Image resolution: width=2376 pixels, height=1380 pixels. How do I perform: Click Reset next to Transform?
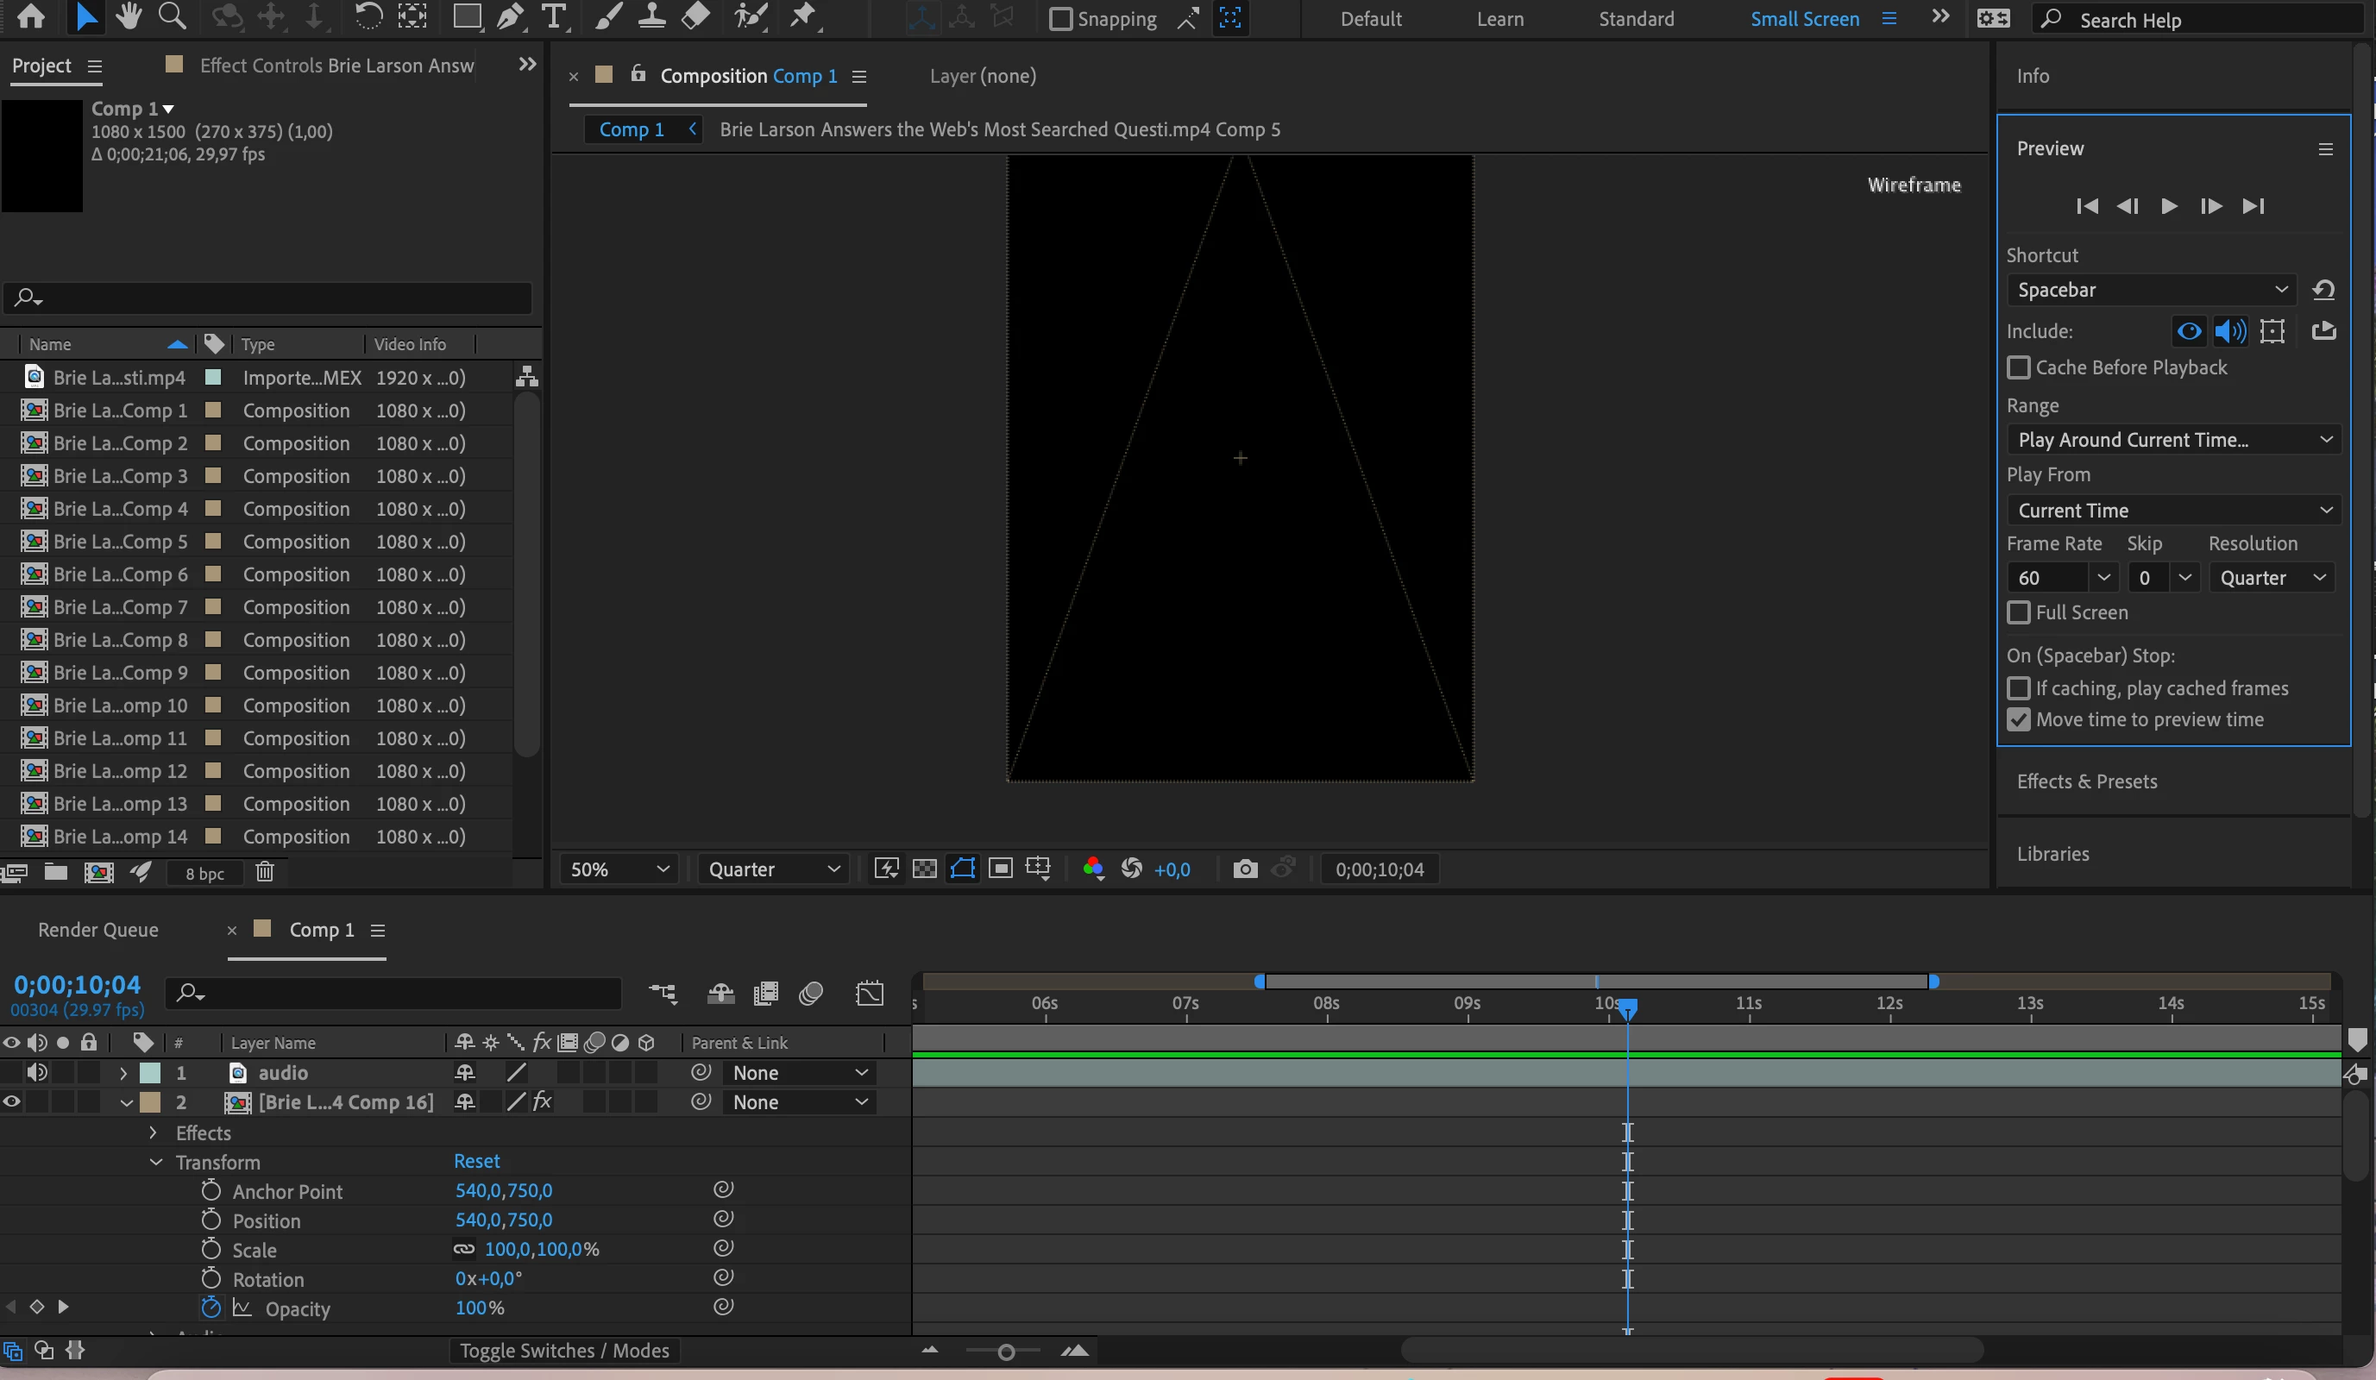[x=476, y=1161]
